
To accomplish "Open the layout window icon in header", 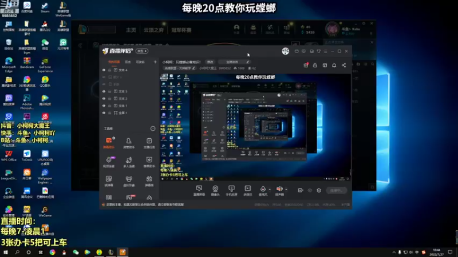I will click(x=325, y=65).
